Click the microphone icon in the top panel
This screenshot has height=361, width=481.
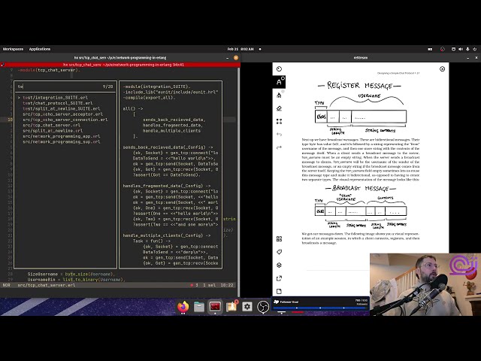[467, 49]
